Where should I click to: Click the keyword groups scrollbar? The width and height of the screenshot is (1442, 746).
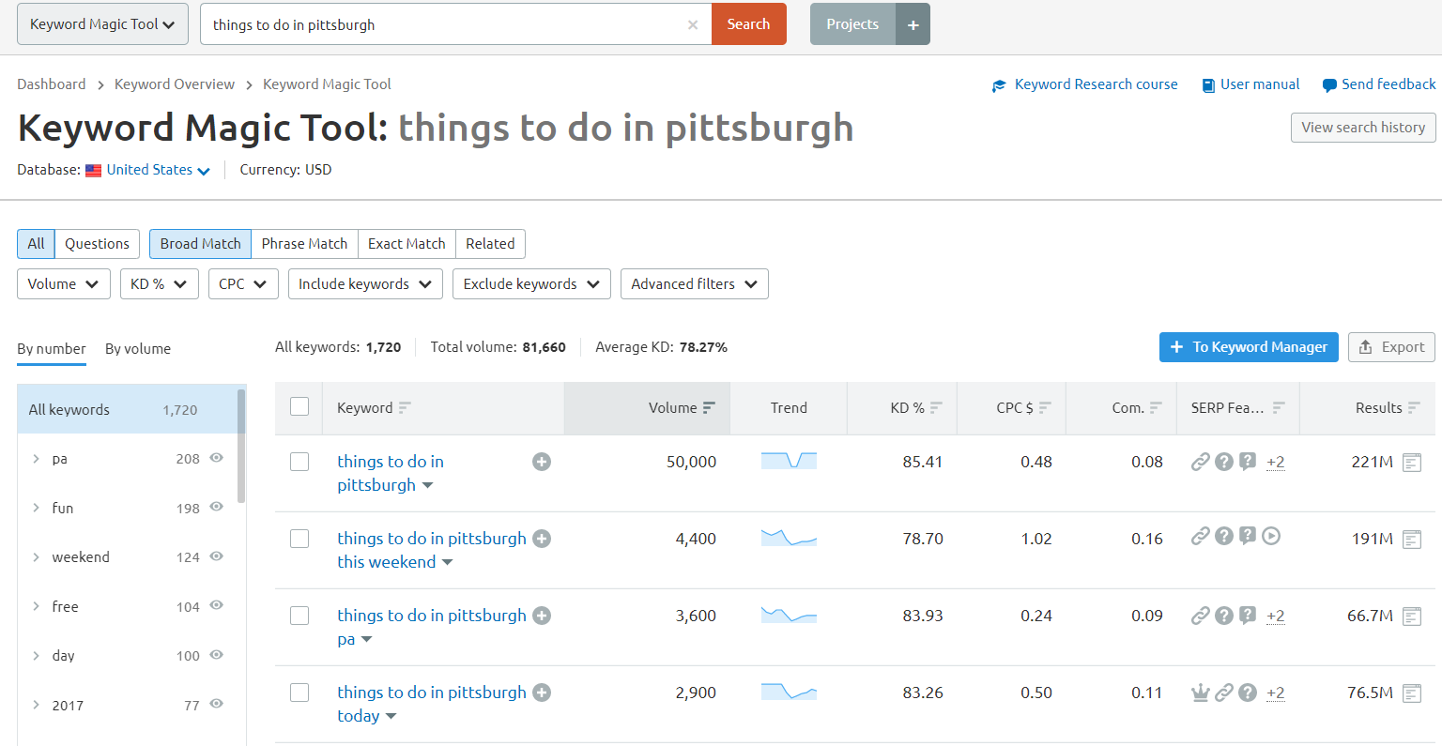(x=241, y=446)
